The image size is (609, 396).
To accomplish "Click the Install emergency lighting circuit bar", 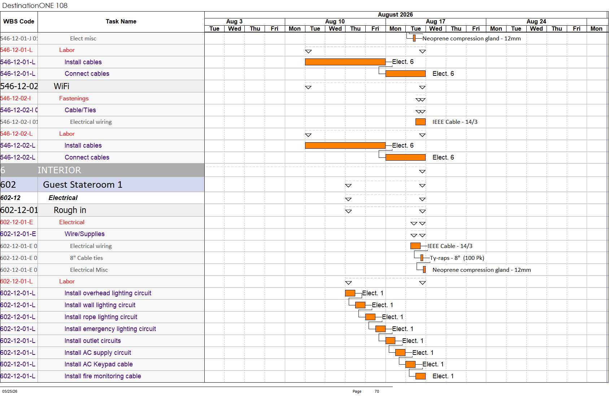I will pos(380,329).
